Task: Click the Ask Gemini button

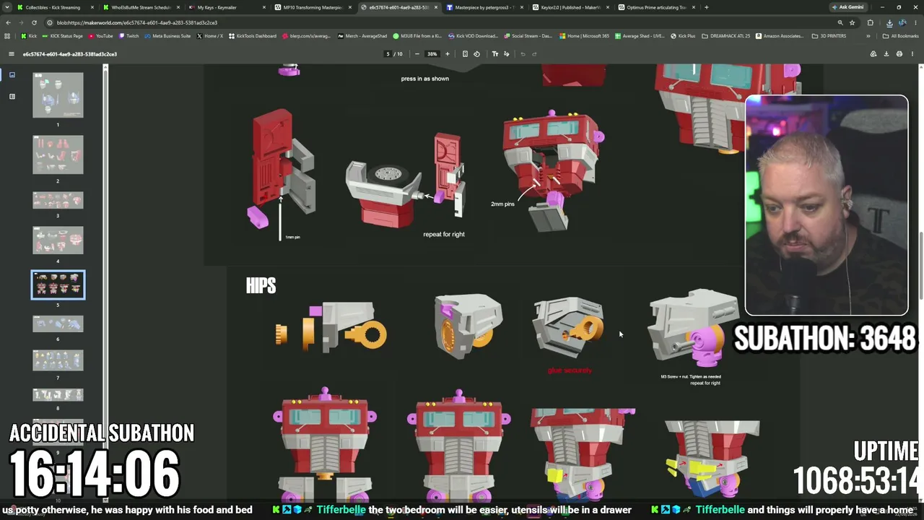Action: coord(847,7)
